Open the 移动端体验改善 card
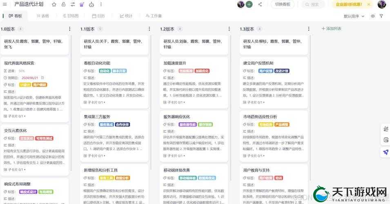The width and height of the screenshot is (390, 204). [194, 184]
